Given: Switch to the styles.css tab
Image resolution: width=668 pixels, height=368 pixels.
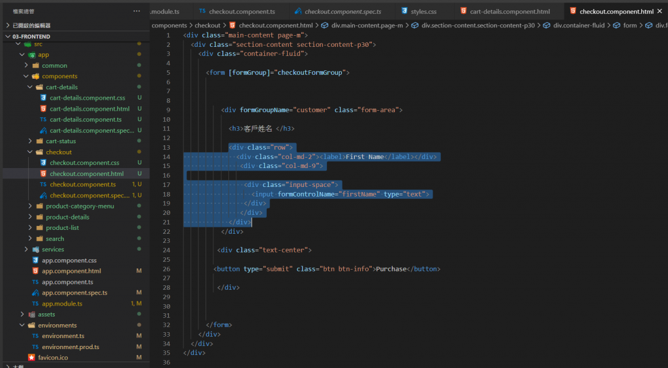Looking at the screenshot, I should coord(420,12).
